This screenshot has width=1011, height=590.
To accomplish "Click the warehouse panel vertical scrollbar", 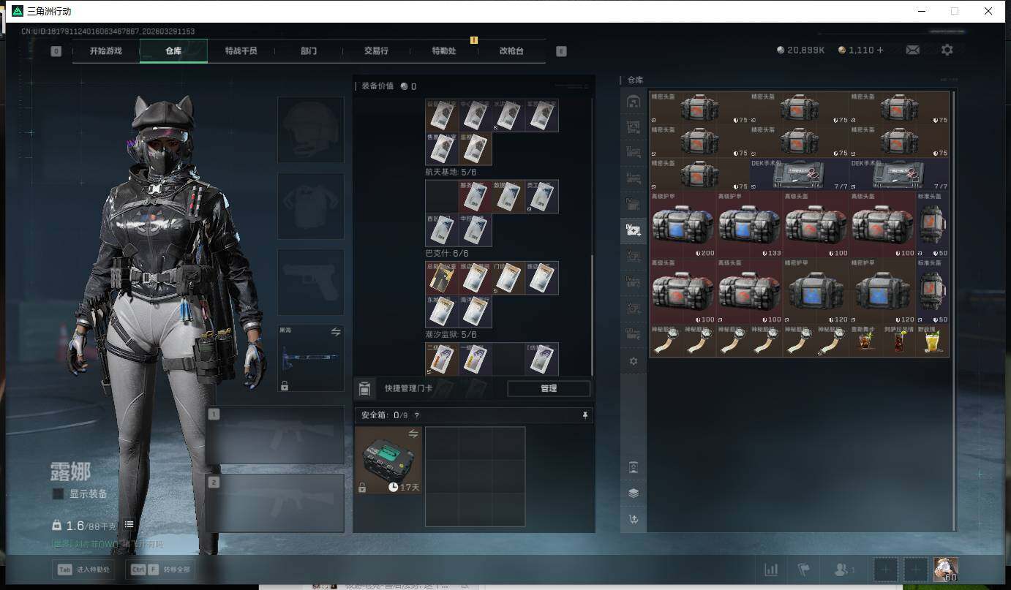I will [x=952, y=309].
